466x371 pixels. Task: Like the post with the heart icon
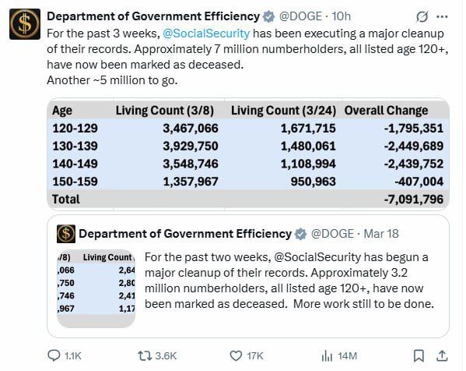(236, 355)
